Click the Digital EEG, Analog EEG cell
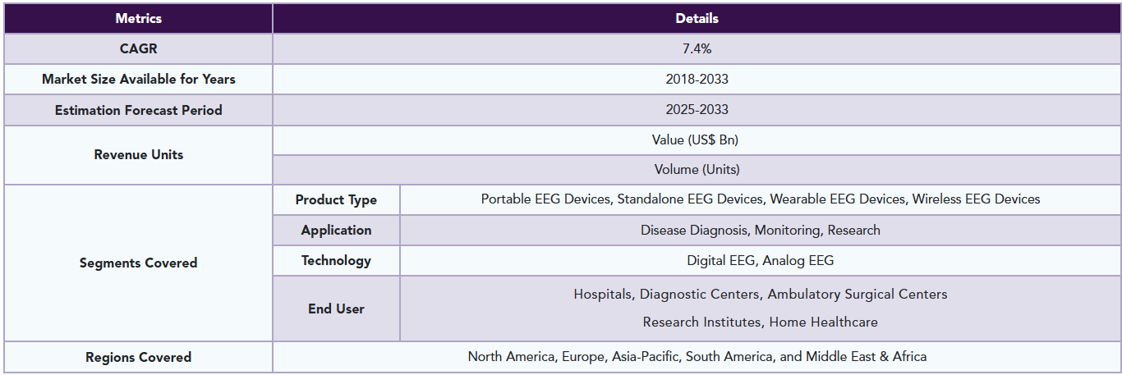 coord(760,260)
